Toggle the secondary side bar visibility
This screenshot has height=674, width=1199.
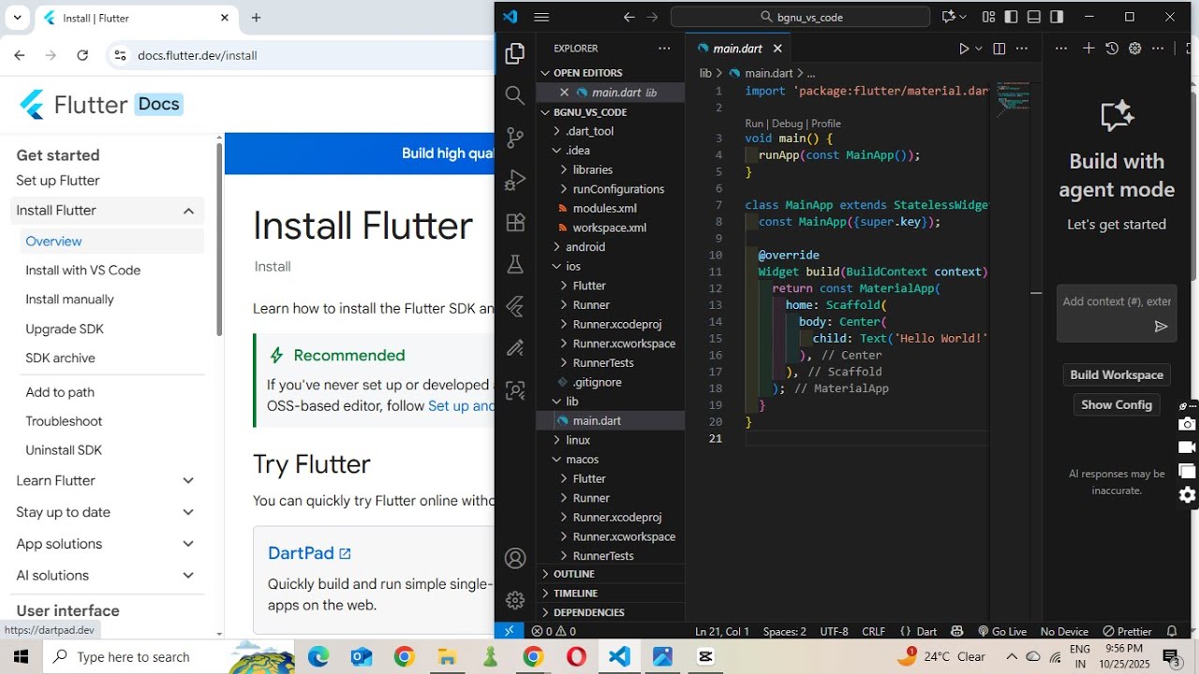[x=1057, y=17]
